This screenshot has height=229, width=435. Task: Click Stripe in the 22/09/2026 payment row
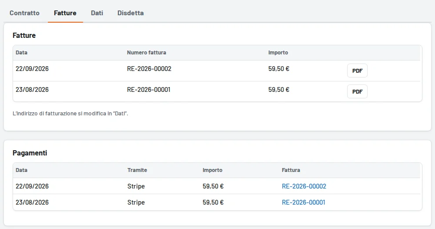pos(136,186)
